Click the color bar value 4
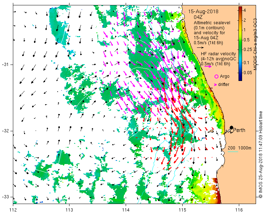 click(x=245, y=10)
